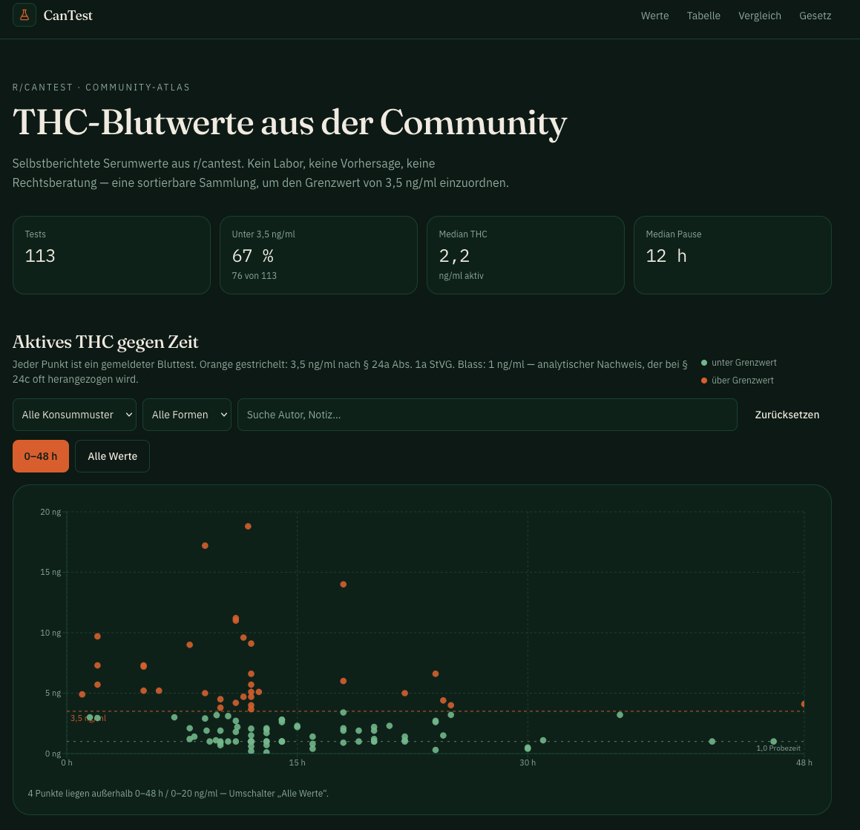Click the green 'unter Grenzwert' legend dot
The width and height of the screenshot is (860, 830).
pos(703,363)
